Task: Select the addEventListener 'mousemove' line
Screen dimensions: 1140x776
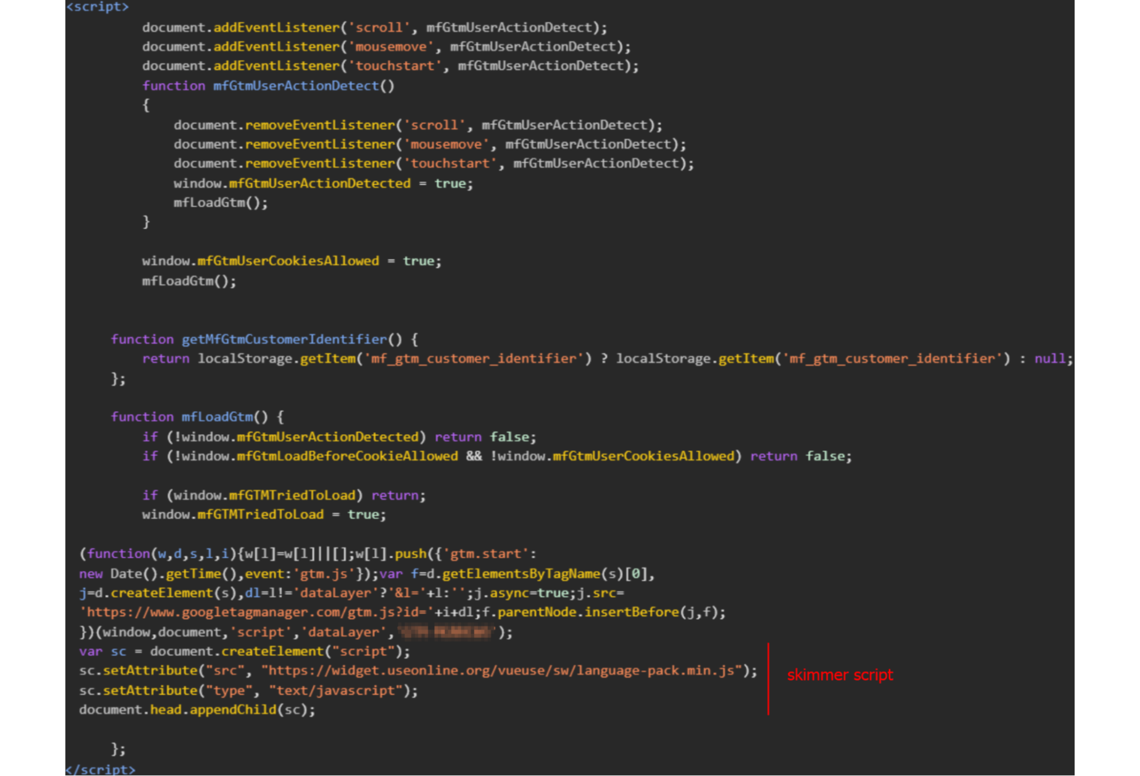Action: (x=386, y=47)
